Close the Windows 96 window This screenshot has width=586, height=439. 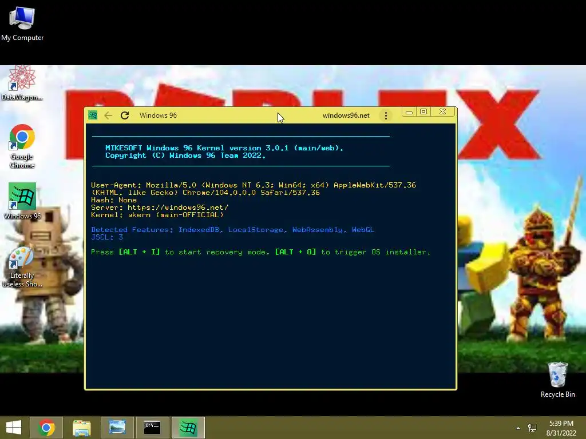tap(442, 111)
